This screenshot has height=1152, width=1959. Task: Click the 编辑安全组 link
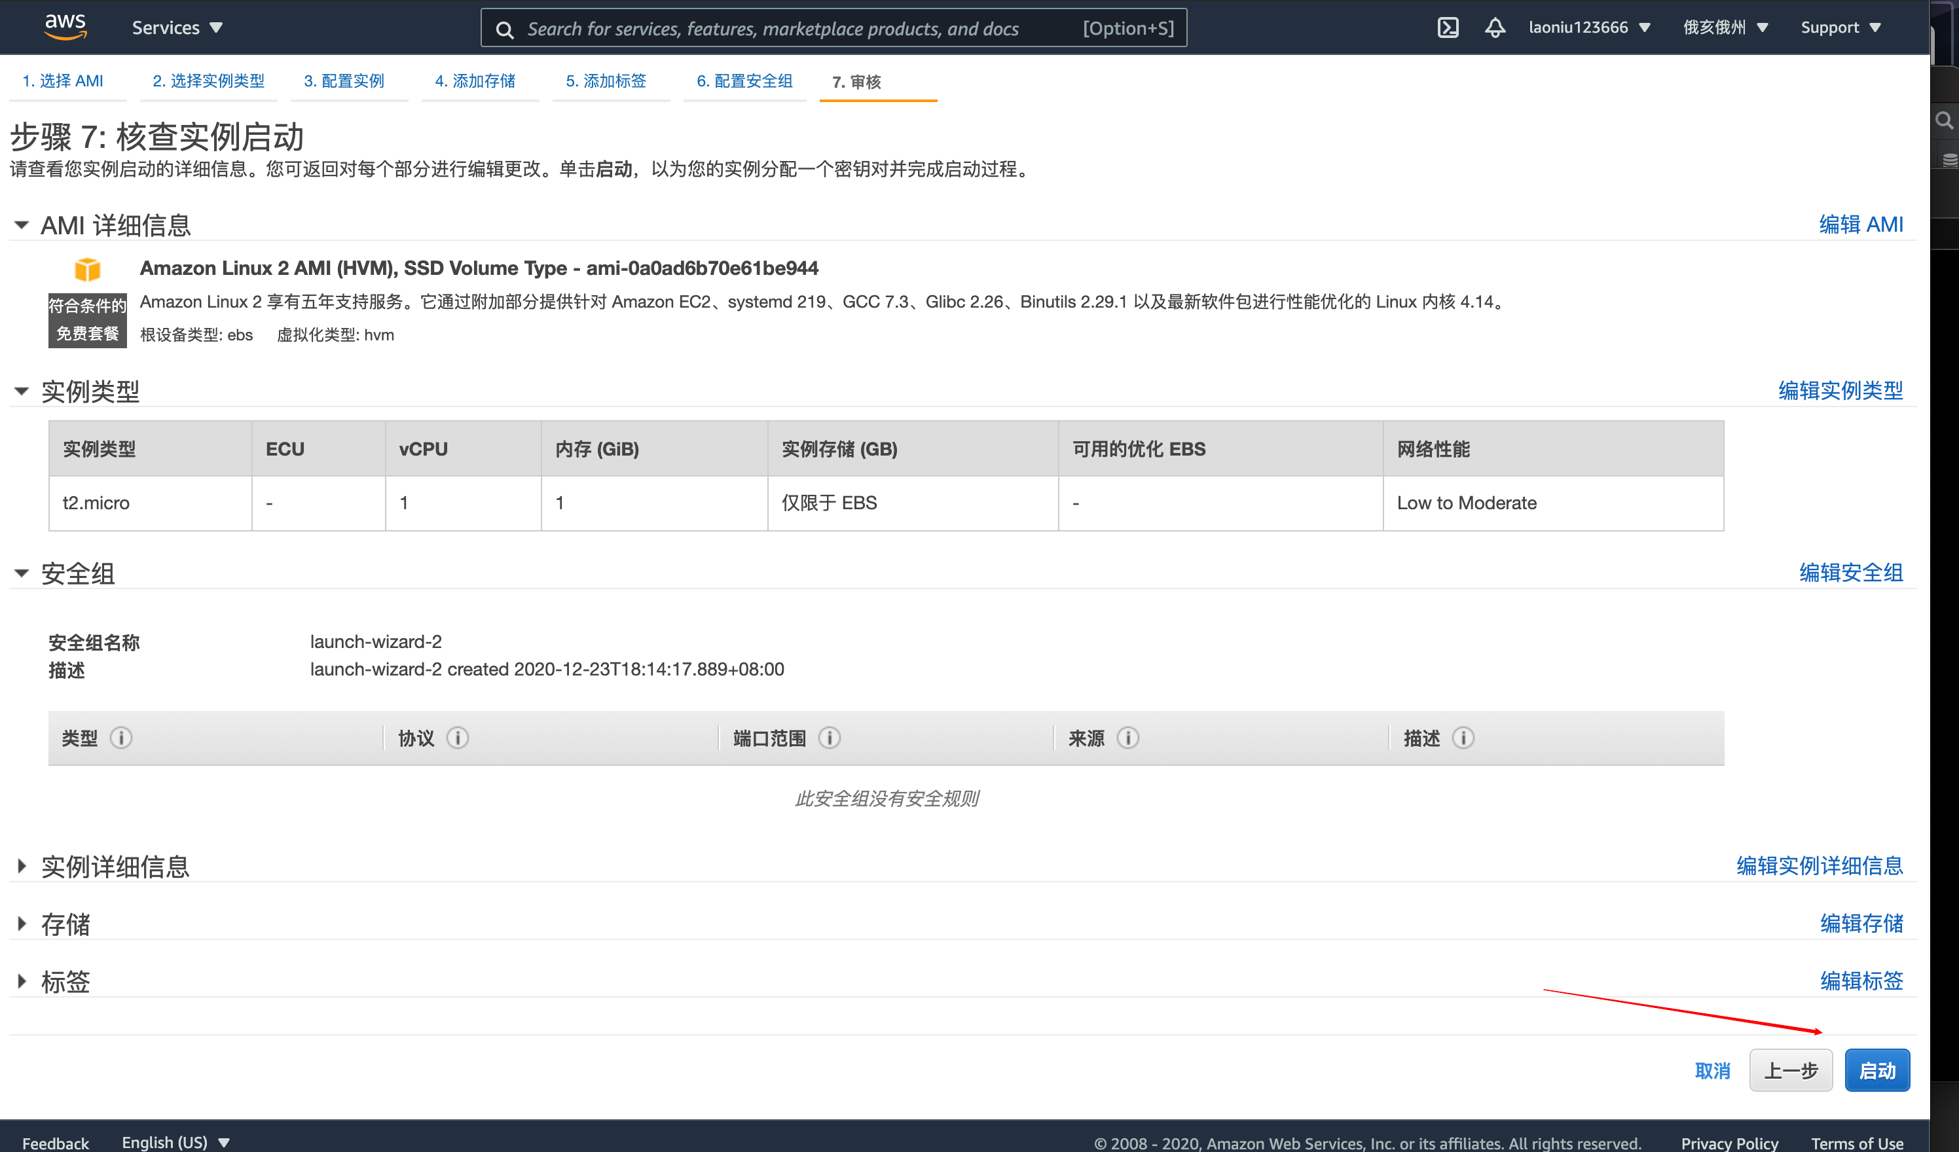click(x=1850, y=572)
